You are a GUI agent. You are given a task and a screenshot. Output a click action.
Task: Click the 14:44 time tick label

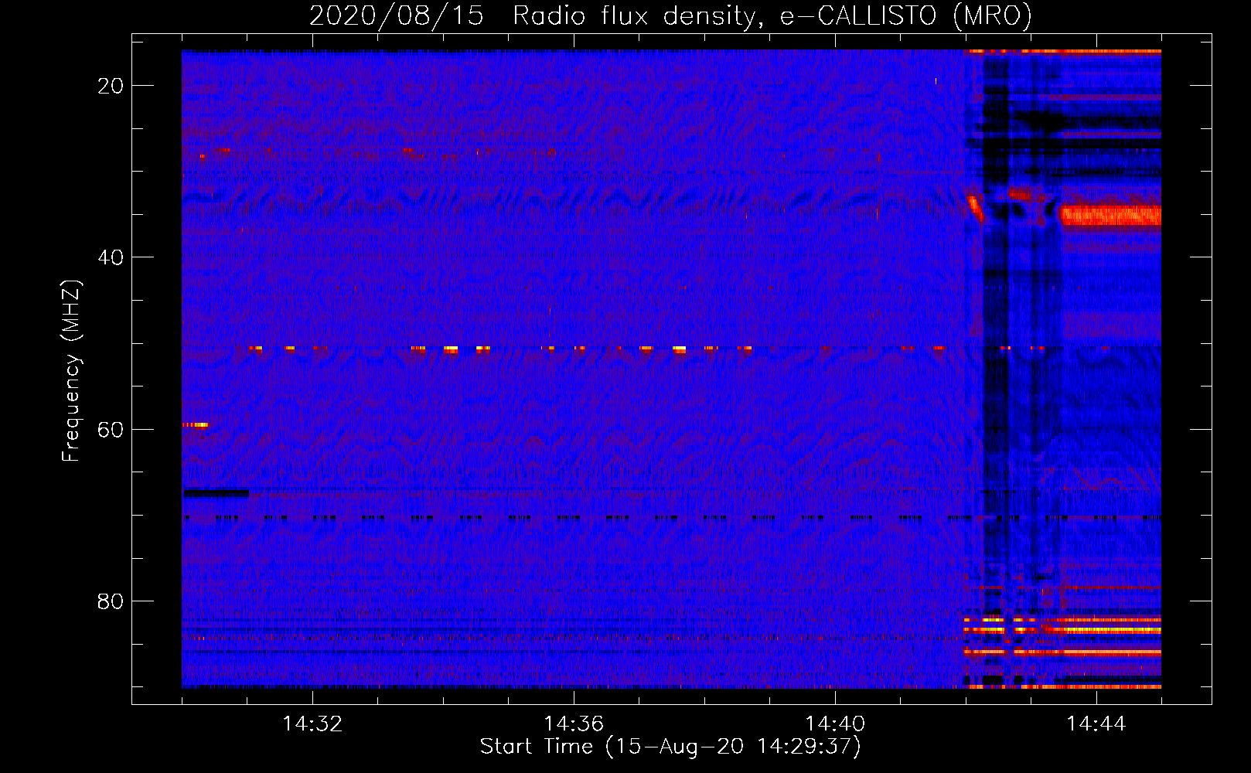click(x=1096, y=724)
